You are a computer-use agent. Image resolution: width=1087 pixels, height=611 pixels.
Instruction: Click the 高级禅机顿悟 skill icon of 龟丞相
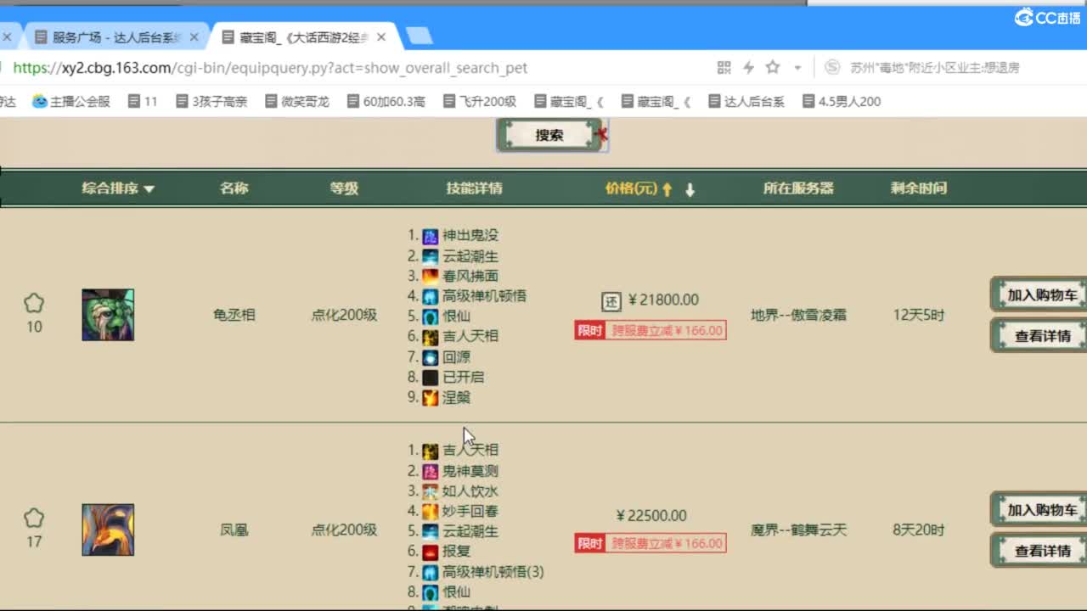coord(431,296)
